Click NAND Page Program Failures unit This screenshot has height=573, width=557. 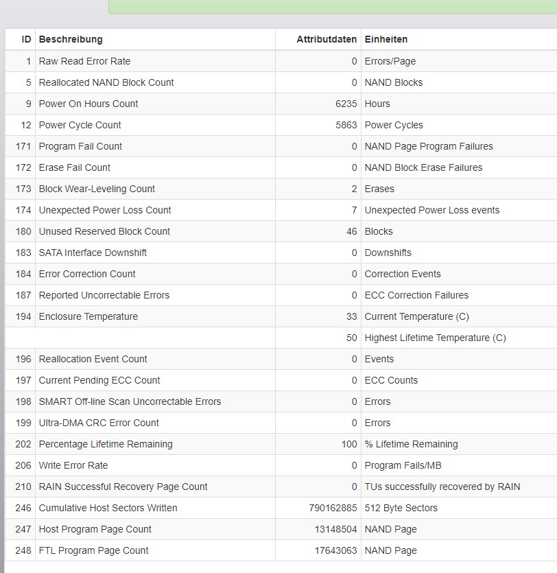point(429,146)
